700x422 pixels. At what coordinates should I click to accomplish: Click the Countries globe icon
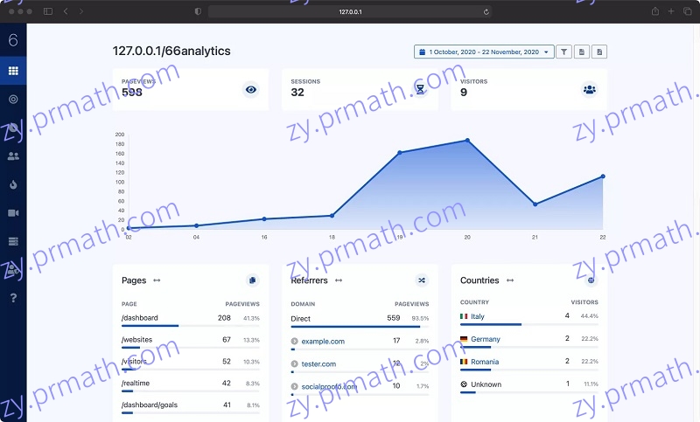coord(591,280)
